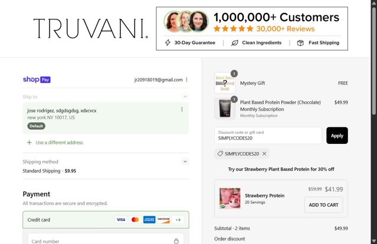Click the American Express icon

(149, 219)
